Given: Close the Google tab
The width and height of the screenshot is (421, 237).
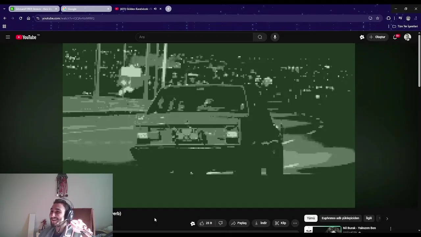Looking at the screenshot, I should [x=108, y=9].
